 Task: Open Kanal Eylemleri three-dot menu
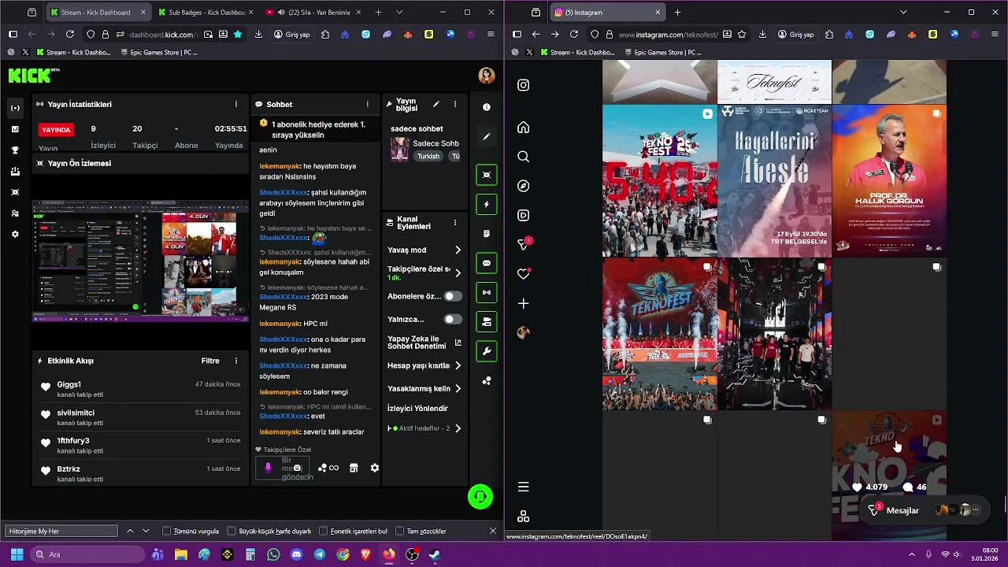(454, 223)
